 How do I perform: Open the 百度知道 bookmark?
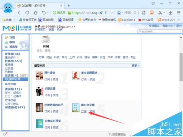tap(66, 20)
